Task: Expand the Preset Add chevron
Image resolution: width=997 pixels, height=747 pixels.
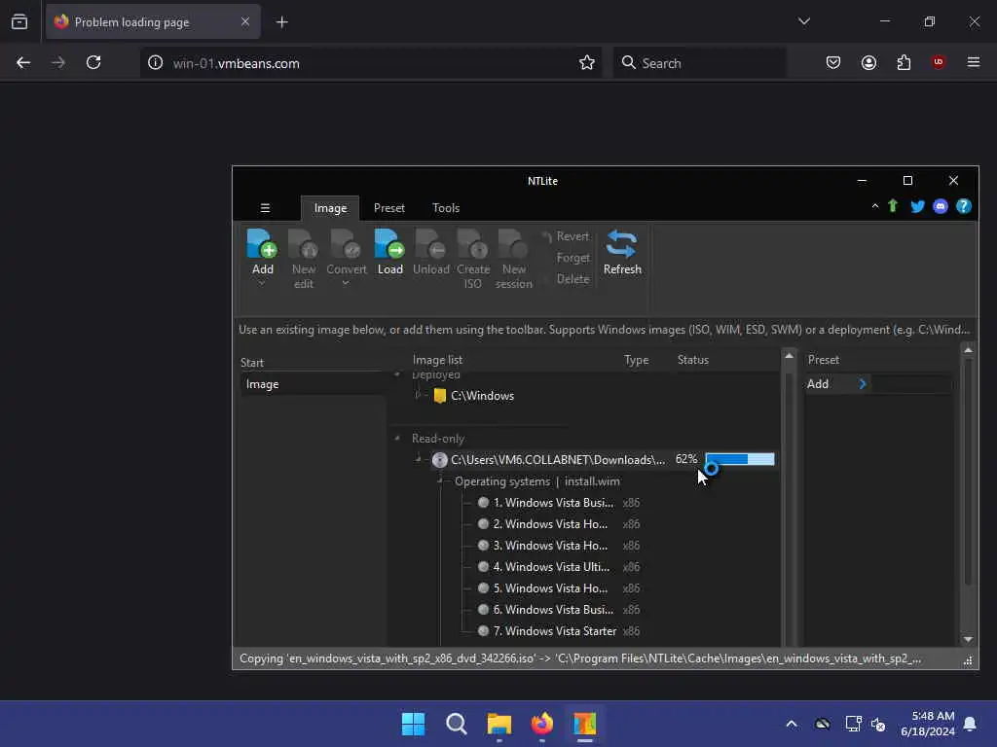Action: [863, 383]
